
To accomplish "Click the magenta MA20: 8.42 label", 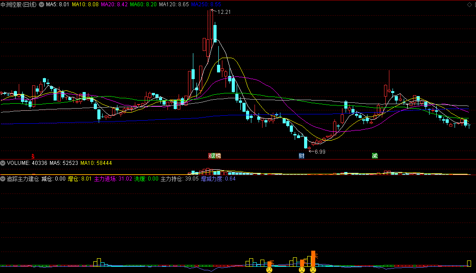I will [x=114, y=4].
